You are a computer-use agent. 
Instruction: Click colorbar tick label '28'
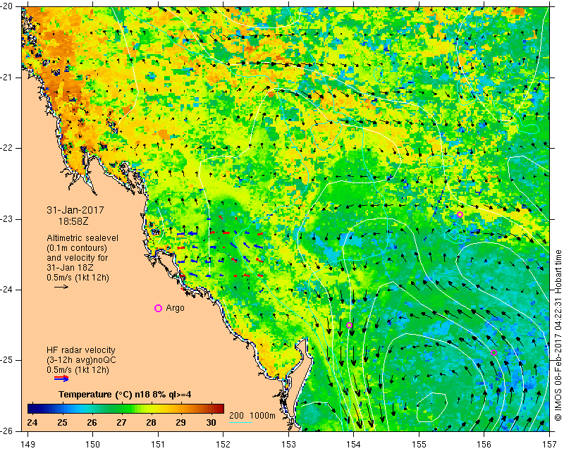point(152,422)
